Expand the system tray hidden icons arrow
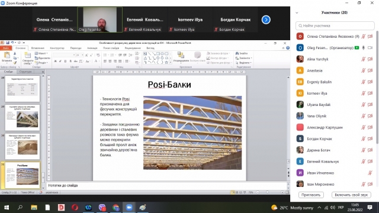 click(x=319, y=208)
